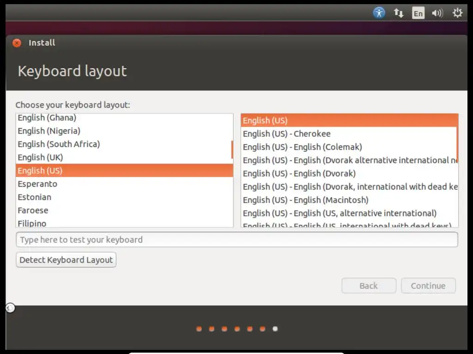
Task: Click the En keyboard language indicator
Action: coord(418,13)
